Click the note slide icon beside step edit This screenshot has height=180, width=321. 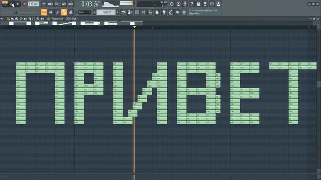tap(57, 12)
